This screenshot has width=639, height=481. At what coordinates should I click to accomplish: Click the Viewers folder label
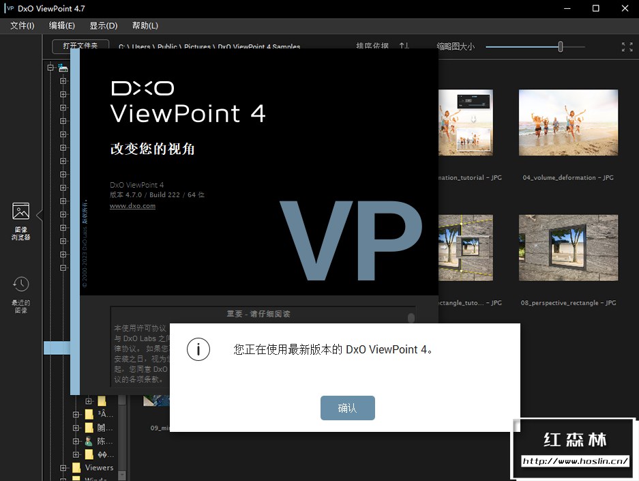pyautogui.click(x=99, y=467)
